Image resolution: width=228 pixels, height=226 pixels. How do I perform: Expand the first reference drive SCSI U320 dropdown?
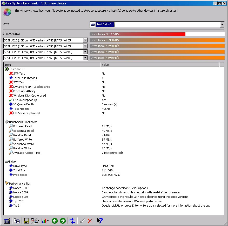85,40
